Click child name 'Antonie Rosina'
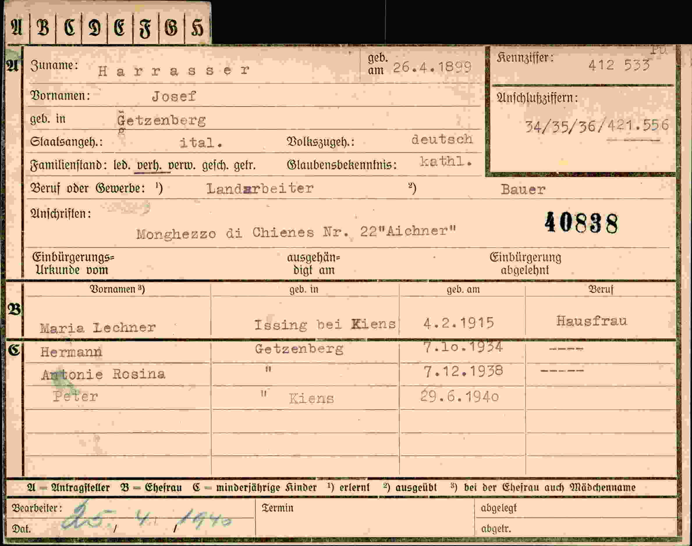This screenshot has width=692, height=546. (103, 374)
